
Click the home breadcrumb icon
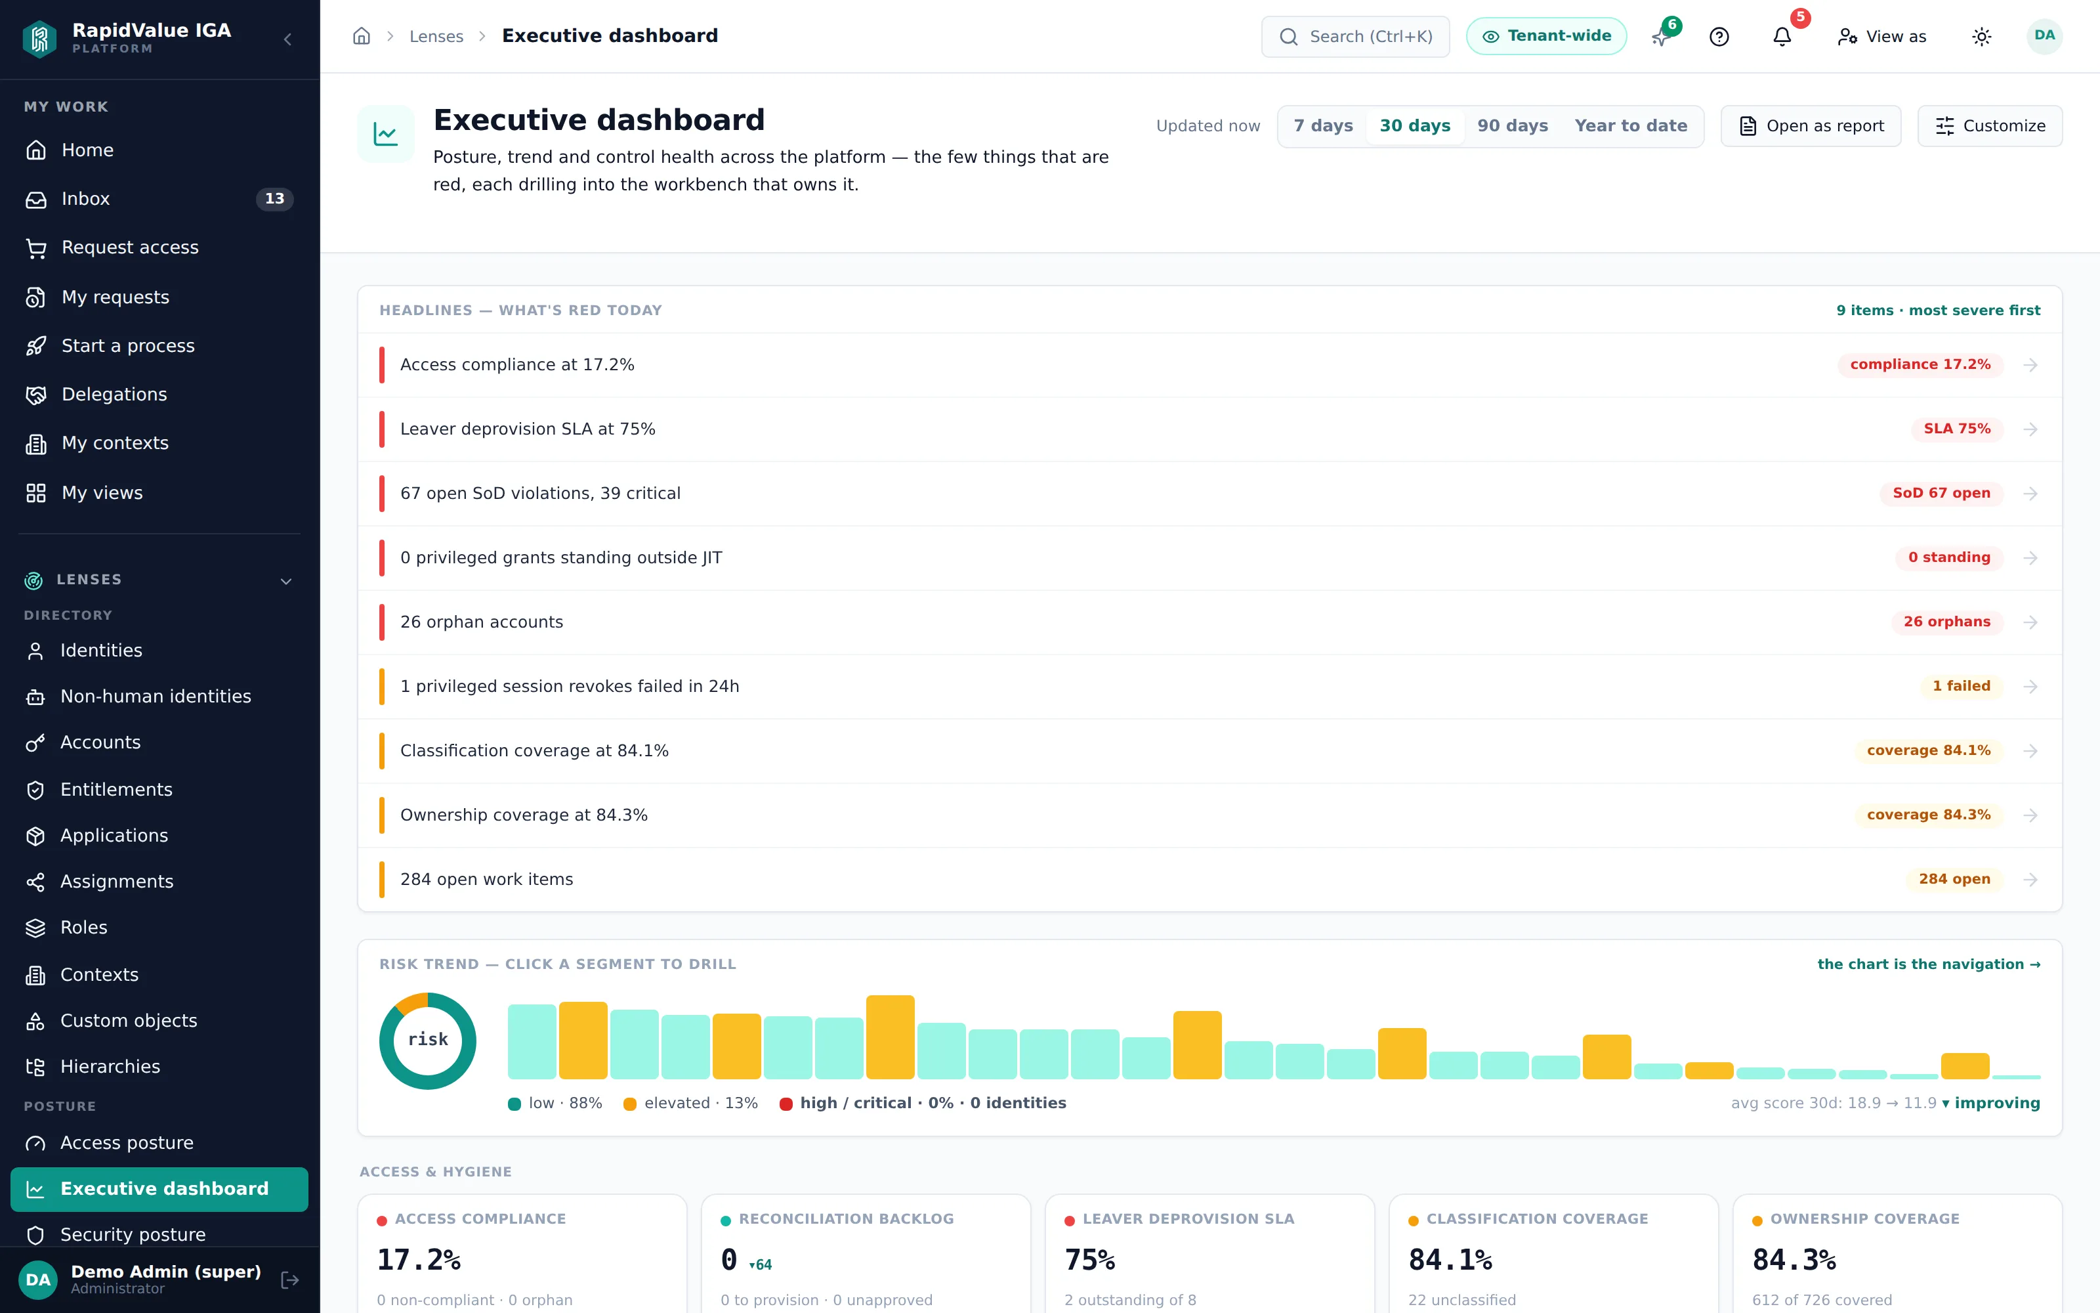362,37
